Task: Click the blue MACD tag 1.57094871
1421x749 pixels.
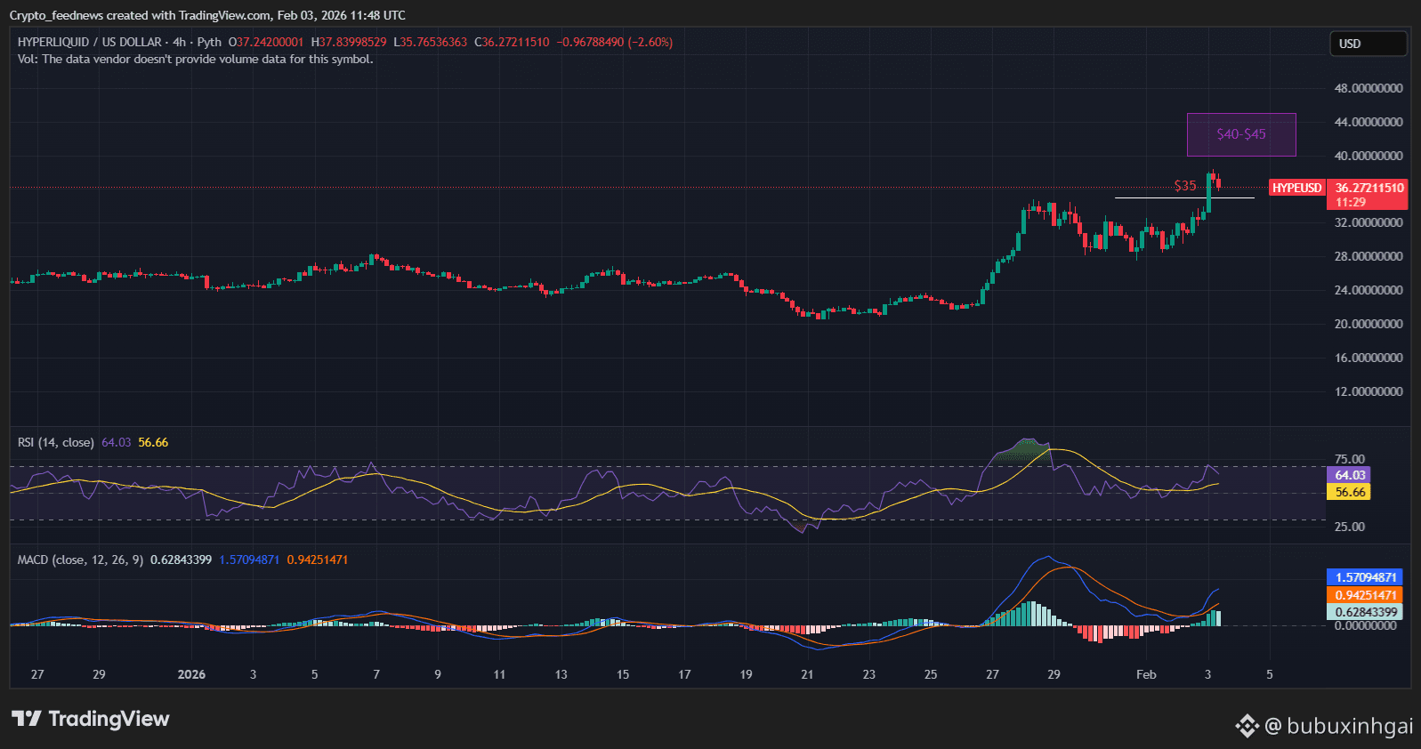Action: 1364,577
